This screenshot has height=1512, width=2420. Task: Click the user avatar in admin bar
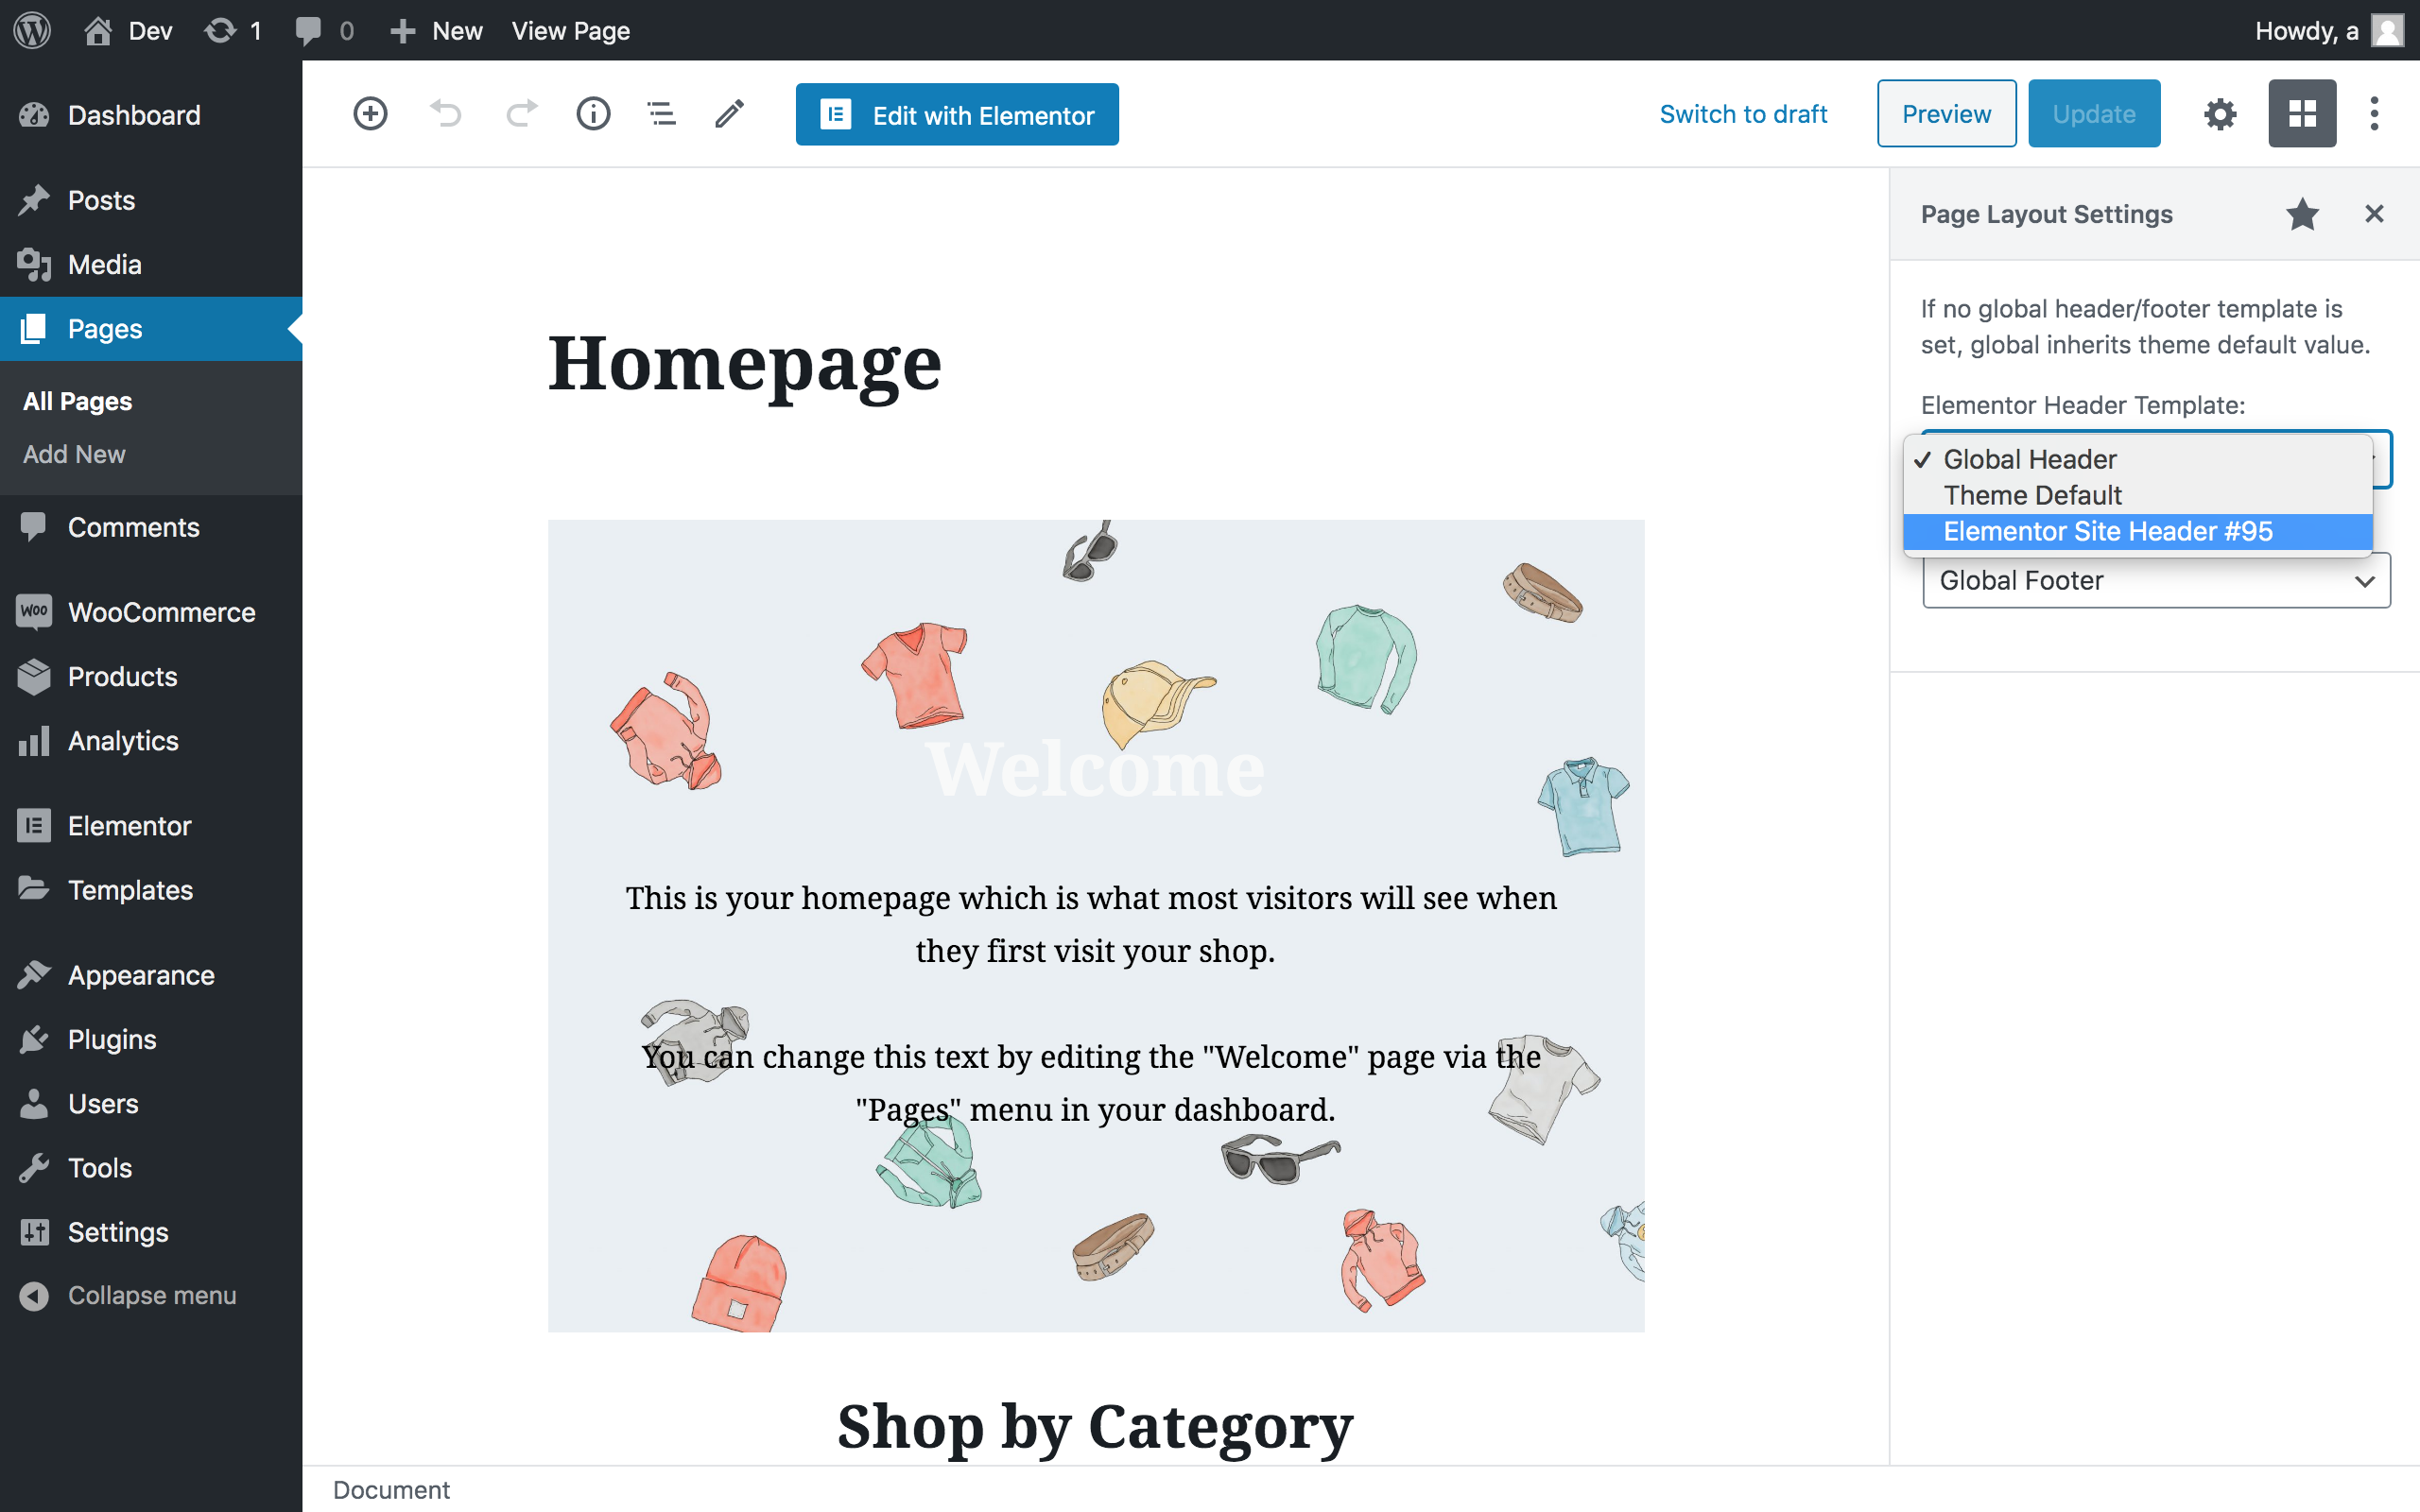click(2388, 30)
